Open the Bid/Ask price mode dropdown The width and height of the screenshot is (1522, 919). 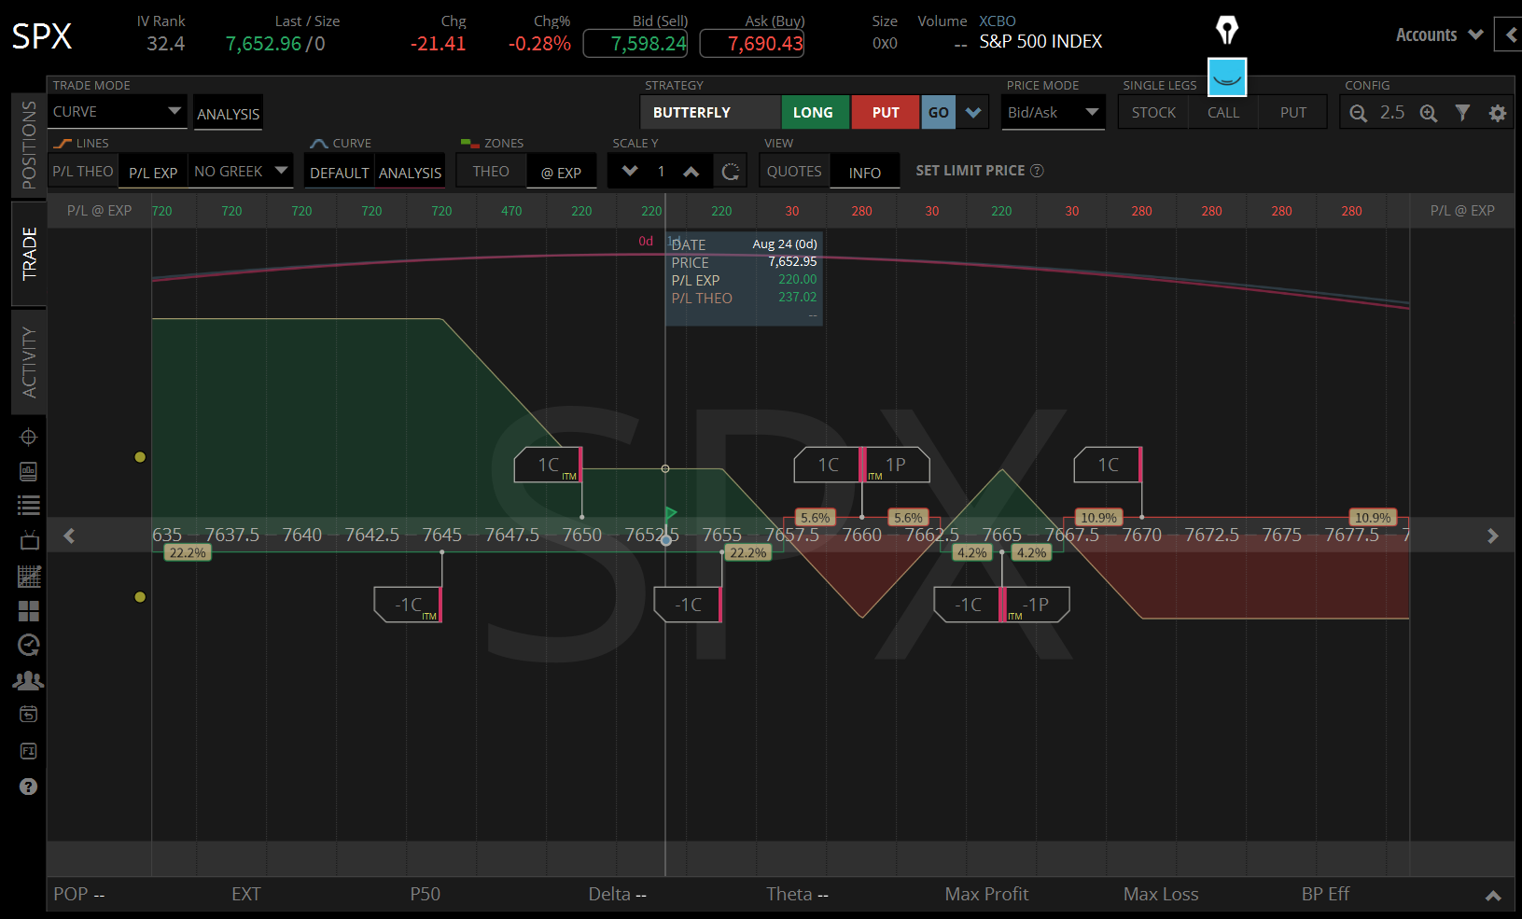pos(1053,113)
